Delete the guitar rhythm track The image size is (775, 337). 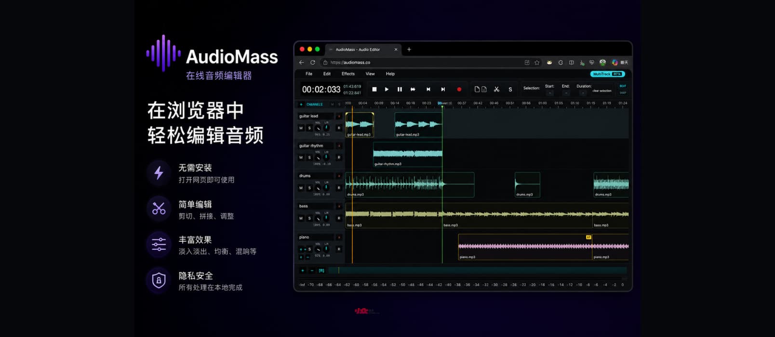point(339,146)
